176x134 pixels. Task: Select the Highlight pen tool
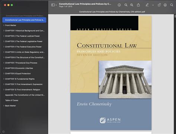[x=147, y=5]
